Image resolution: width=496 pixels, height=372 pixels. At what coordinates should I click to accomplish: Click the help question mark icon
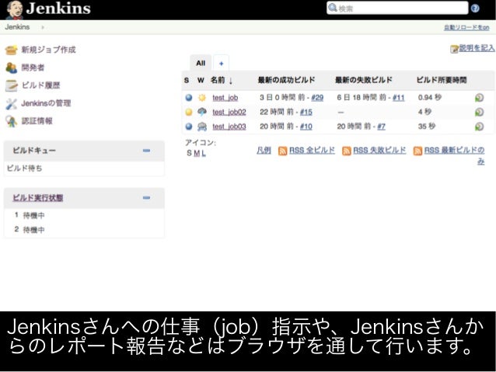(475, 9)
